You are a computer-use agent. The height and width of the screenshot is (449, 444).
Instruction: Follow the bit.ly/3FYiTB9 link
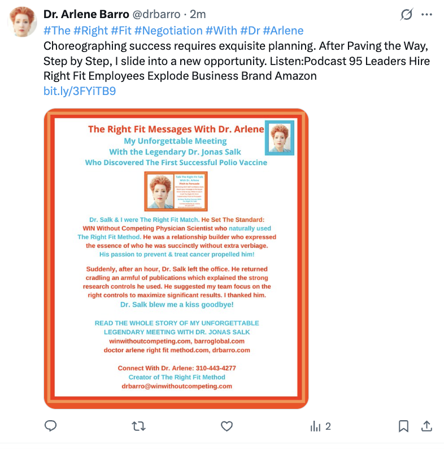coord(80,91)
